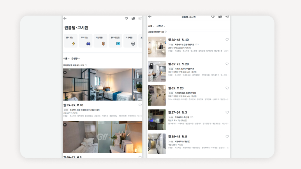Viewport: 301px width, 169px height.
Task: Open map view icon in left screen header
Action: pyautogui.click(x=133, y=18)
